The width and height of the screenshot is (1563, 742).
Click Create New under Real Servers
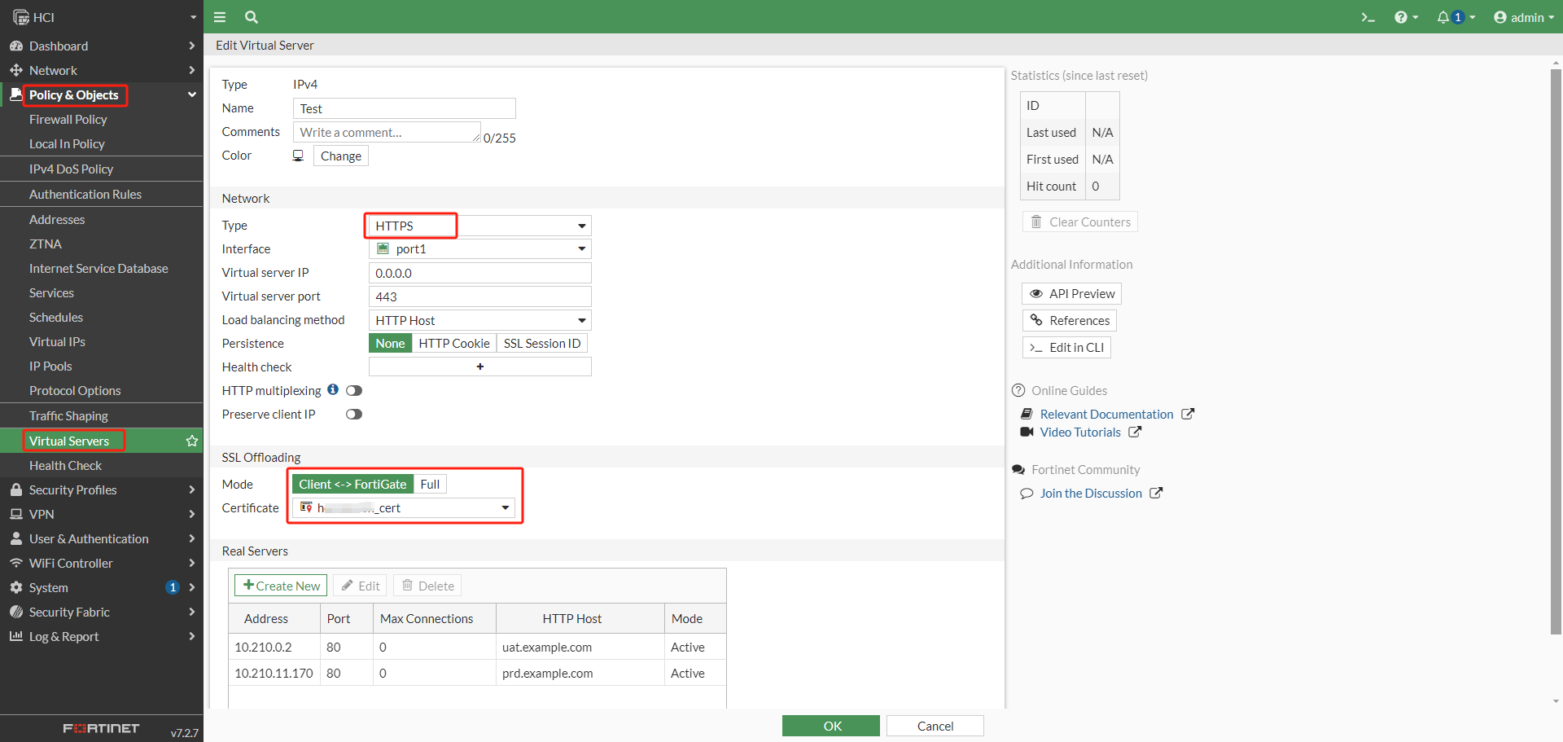pyautogui.click(x=280, y=585)
